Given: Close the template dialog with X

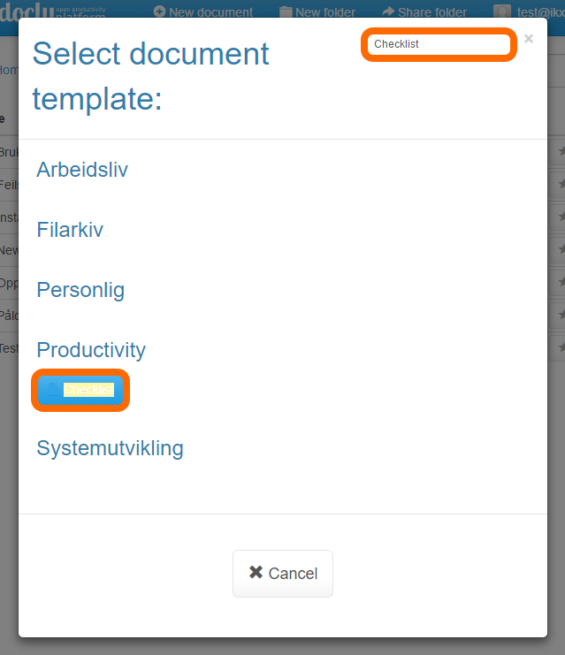Looking at the screenshot, I should click(x=529, y=39).
